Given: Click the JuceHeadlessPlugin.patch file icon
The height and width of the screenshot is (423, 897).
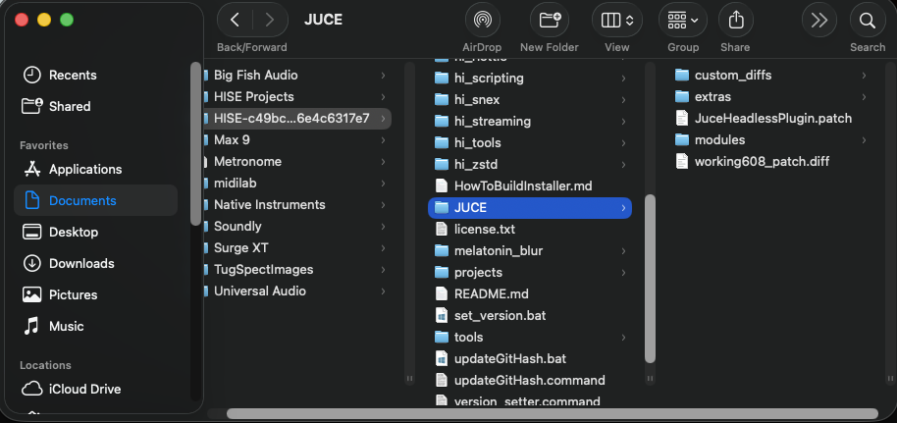Looking at the screenshot, I should [x=682, y=119].
